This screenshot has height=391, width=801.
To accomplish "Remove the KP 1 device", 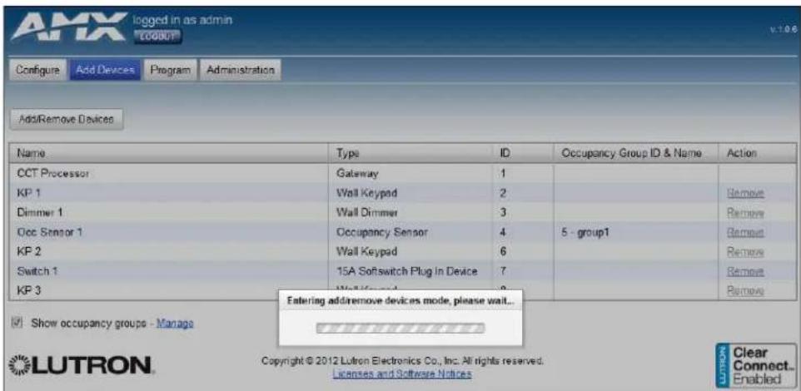I will click(x=746, y=194).
